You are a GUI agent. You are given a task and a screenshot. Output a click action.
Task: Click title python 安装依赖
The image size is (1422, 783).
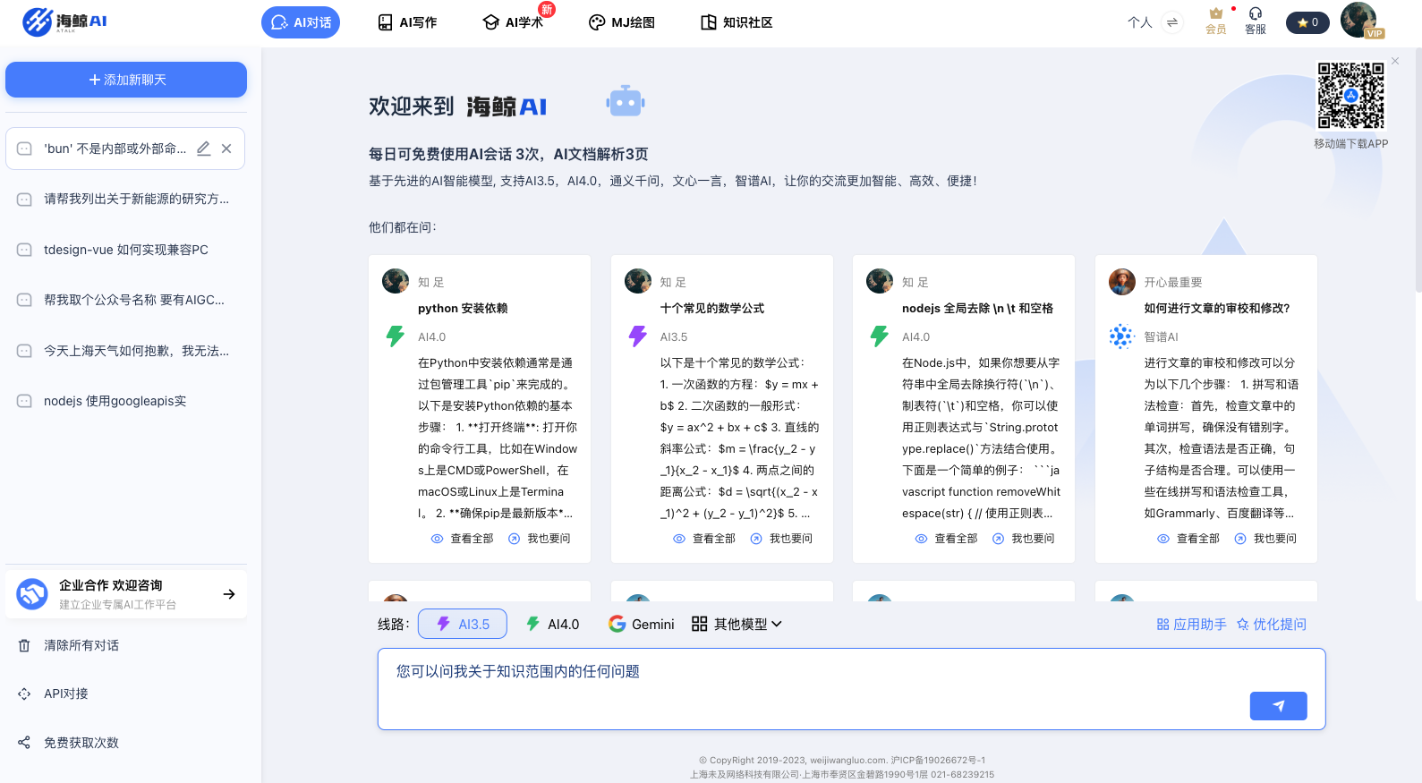coord(463,308)
